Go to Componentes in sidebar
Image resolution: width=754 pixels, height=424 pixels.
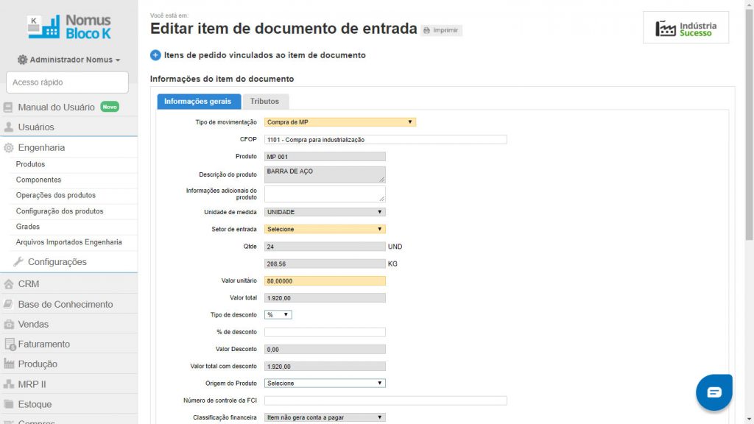pos(39,180)
